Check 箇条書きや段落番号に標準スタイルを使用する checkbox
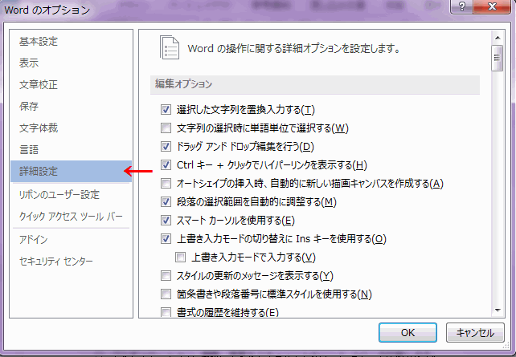This screenshot has width=516, height=357. tap(166, 294)
